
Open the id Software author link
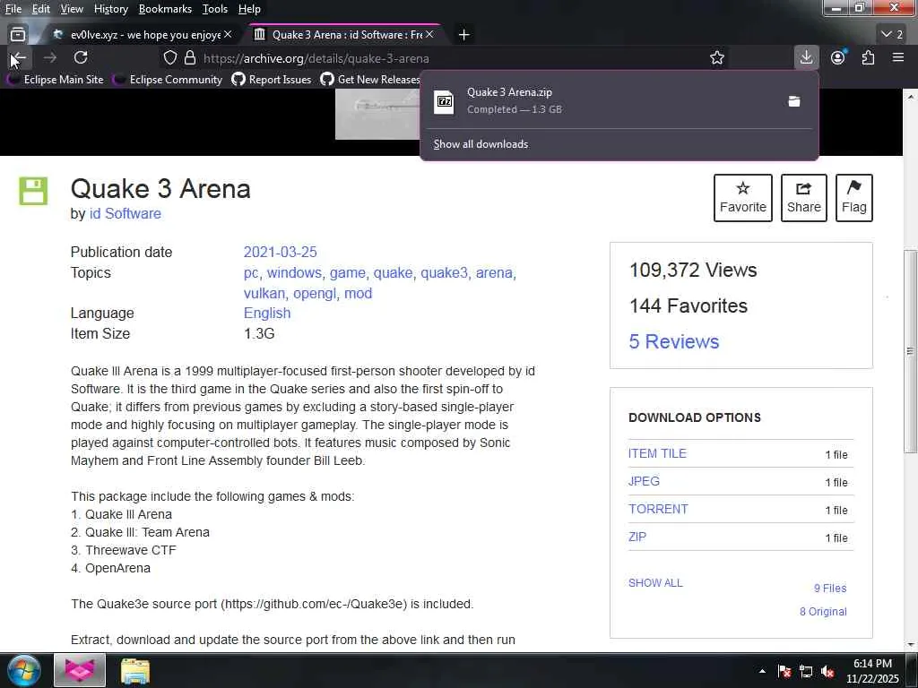click(x=126, y=213)
